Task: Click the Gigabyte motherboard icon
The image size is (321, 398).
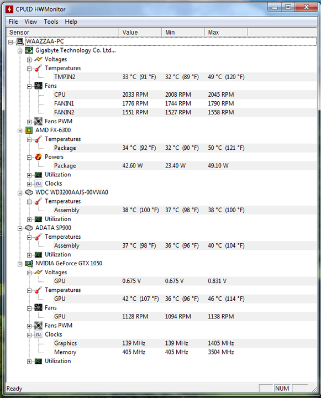Action: pyautogui.click(x=29, y=50)
